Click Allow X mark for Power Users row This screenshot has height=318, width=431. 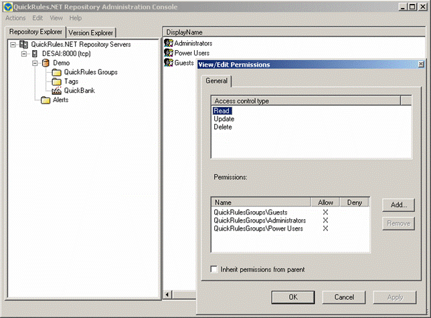point(325,228)
